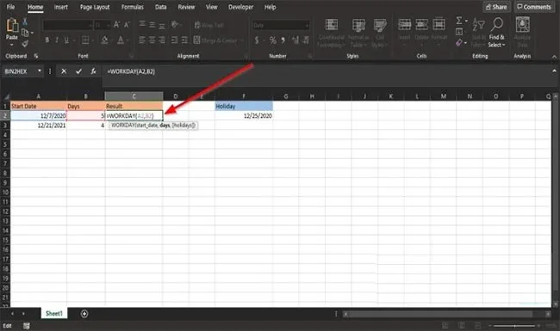The height and width of the screenshot is (331, 560).
Task: Apply borders using the Borders icon
Action: (85, 40)
